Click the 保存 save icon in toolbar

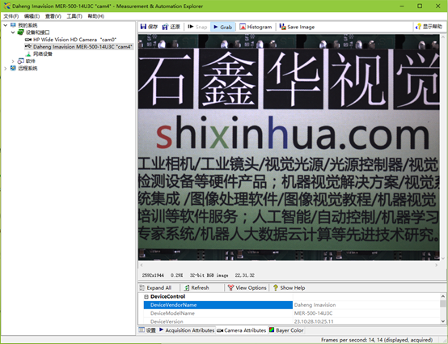point(143,27)
